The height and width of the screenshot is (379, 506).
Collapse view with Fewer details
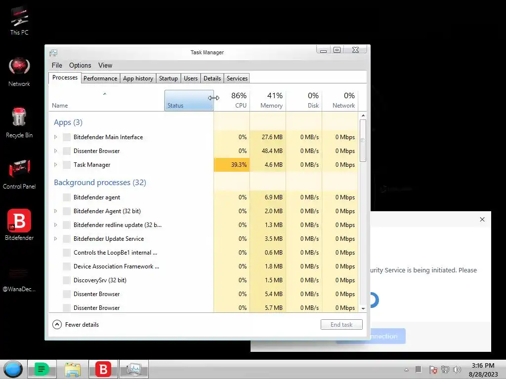(76, 325)
